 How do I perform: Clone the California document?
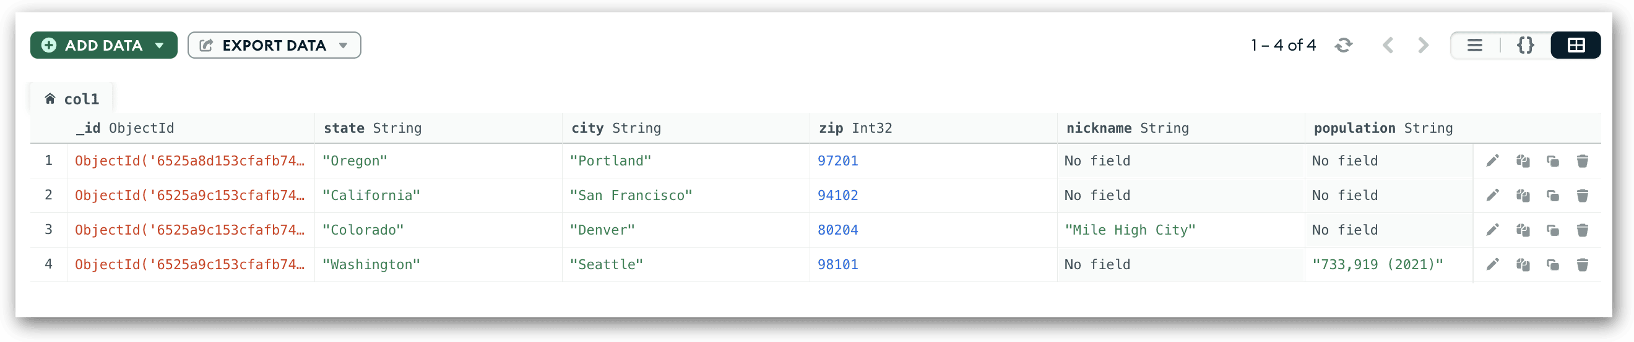(1552, 195)
